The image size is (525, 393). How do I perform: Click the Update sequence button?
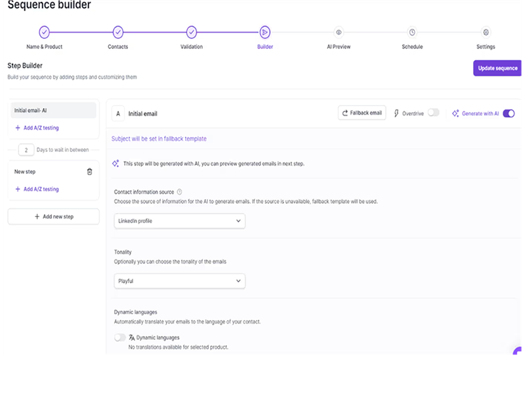point(497,68)
